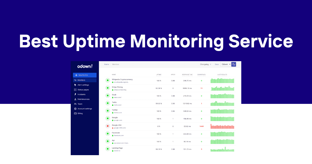This screenshot has height=164, width=312.
Task: Click the green status dot for Slack
Action: tap(108, 96)
